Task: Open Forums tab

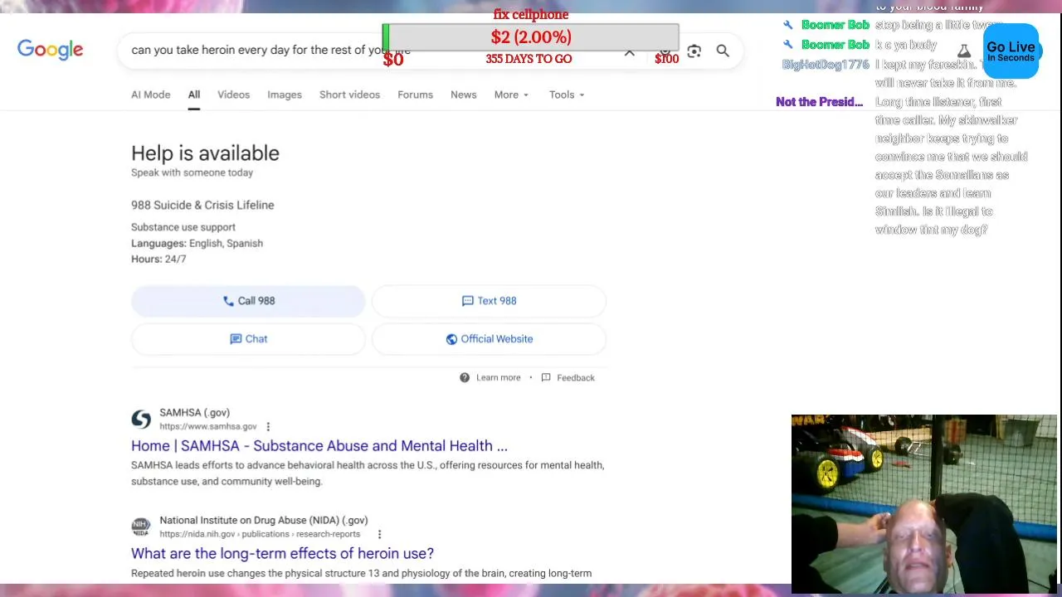Action: (x=415, y=95)
